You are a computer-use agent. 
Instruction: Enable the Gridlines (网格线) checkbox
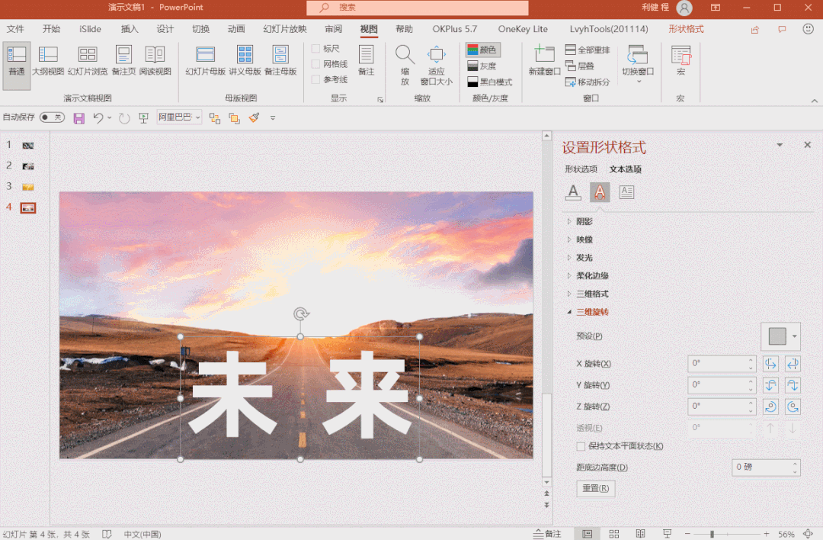[x=316, y=64]
